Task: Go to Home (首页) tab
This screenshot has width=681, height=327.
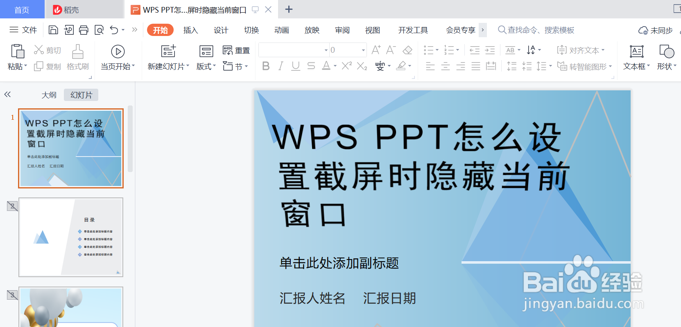Action: tap(22, 9)
